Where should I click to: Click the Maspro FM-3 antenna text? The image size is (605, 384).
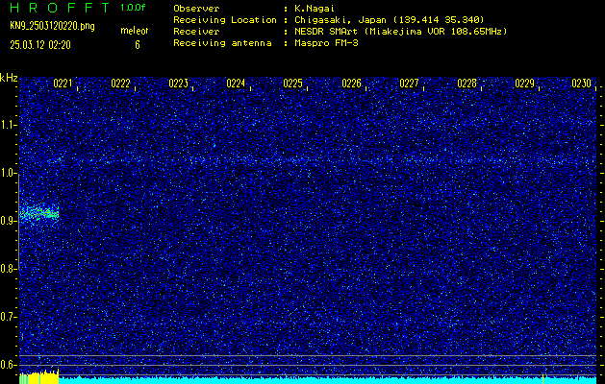(326, 43)
